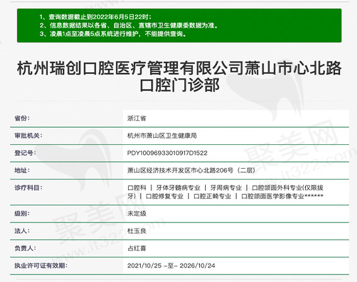This screenshot has height=282, width=357.
Task: Select address 萧山区经济技术开发区市心北路206号
Action: (180, 170)
